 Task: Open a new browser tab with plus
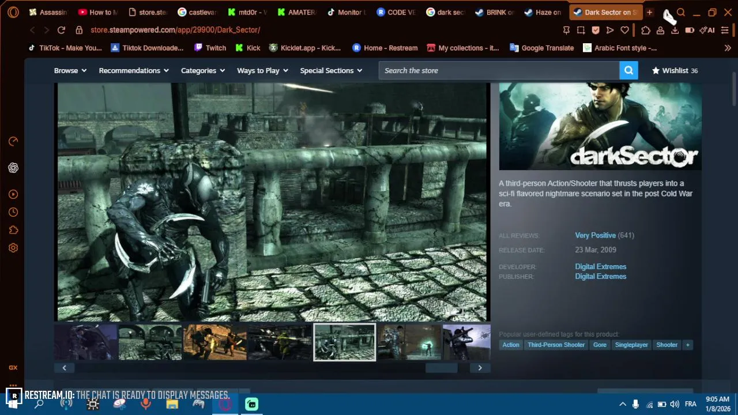pos(649,12)
